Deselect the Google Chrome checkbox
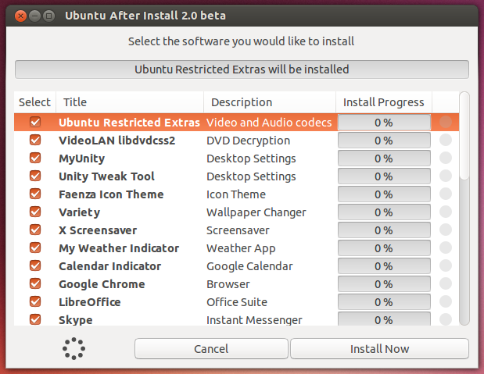Image resolution: width=484 pixels, height=374 pixels. point(35,284)
